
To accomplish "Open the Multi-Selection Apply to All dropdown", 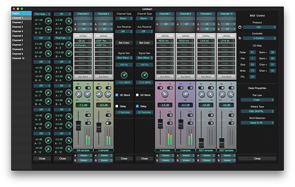I will point(257,123).
